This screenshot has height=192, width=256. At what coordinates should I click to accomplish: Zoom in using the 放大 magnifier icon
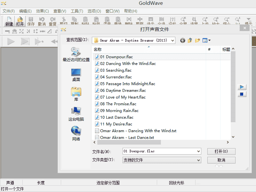216,20
